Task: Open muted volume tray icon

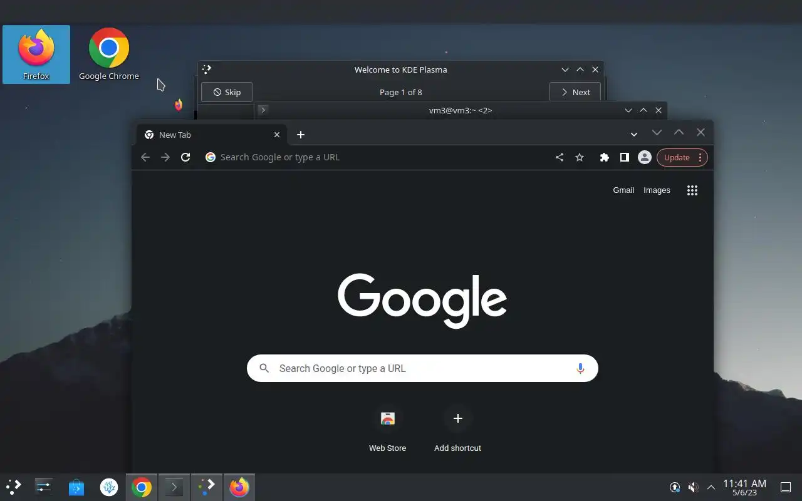Action: [693, 487]
